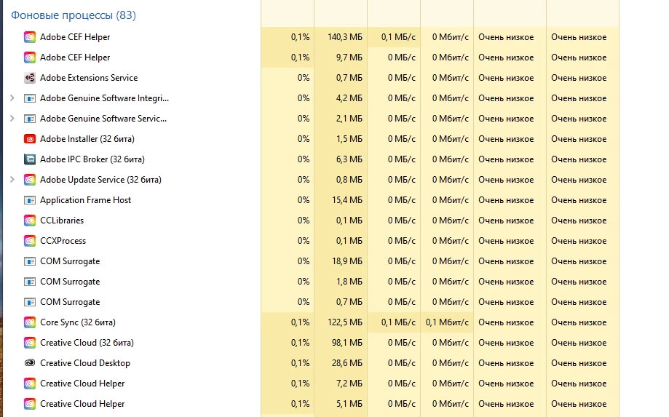This screenshot has width=669, height=417.
Task: Click the 9,7 МБ memory value
Action: tap(349, 57)
